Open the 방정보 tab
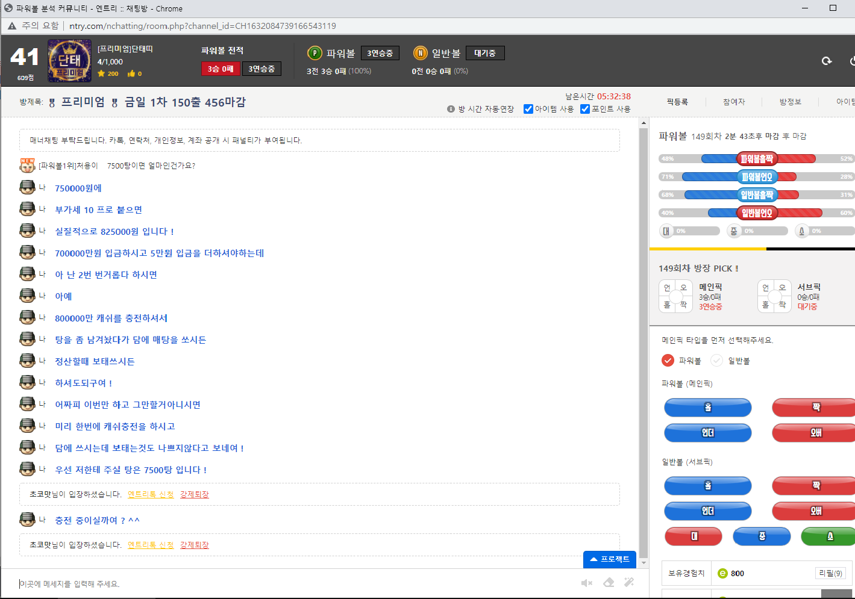Viewport: 855px width, 599px height. coord(790,102)
